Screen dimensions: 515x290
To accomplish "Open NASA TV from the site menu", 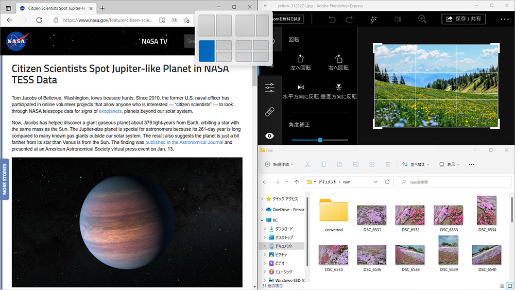I will (x=154, y=41).
